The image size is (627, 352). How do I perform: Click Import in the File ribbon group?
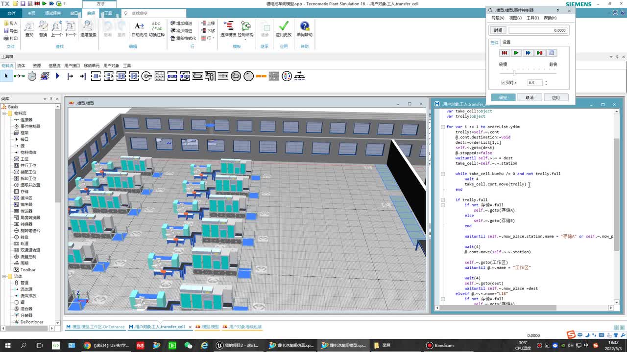click(x=10, y=23)
